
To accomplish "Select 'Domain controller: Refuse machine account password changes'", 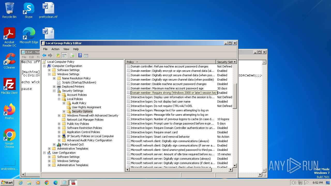I will pos(169,66).
